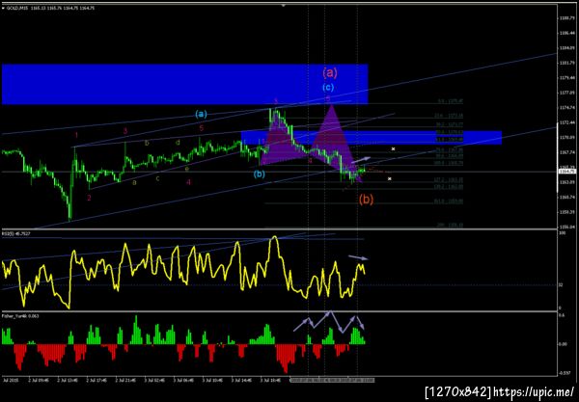This screenshot has height=402, width=579.
Task: Click the 2 Jul 13:45 time axis label
Action: [x=68, y=380]
